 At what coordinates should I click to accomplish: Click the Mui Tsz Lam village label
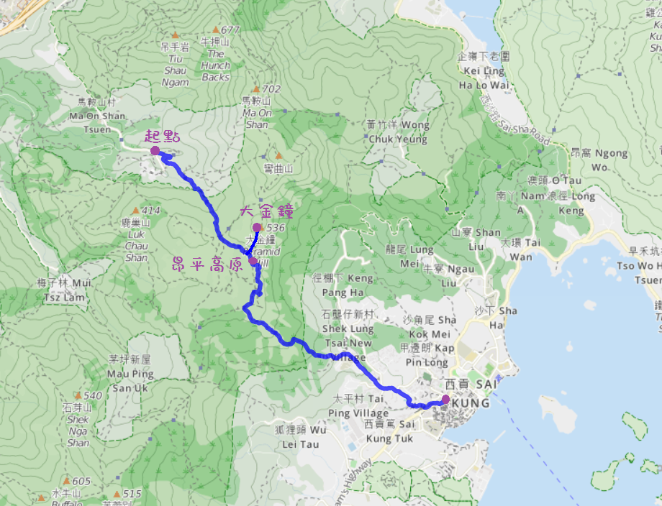pyautogui.click(x=64, y=290)
